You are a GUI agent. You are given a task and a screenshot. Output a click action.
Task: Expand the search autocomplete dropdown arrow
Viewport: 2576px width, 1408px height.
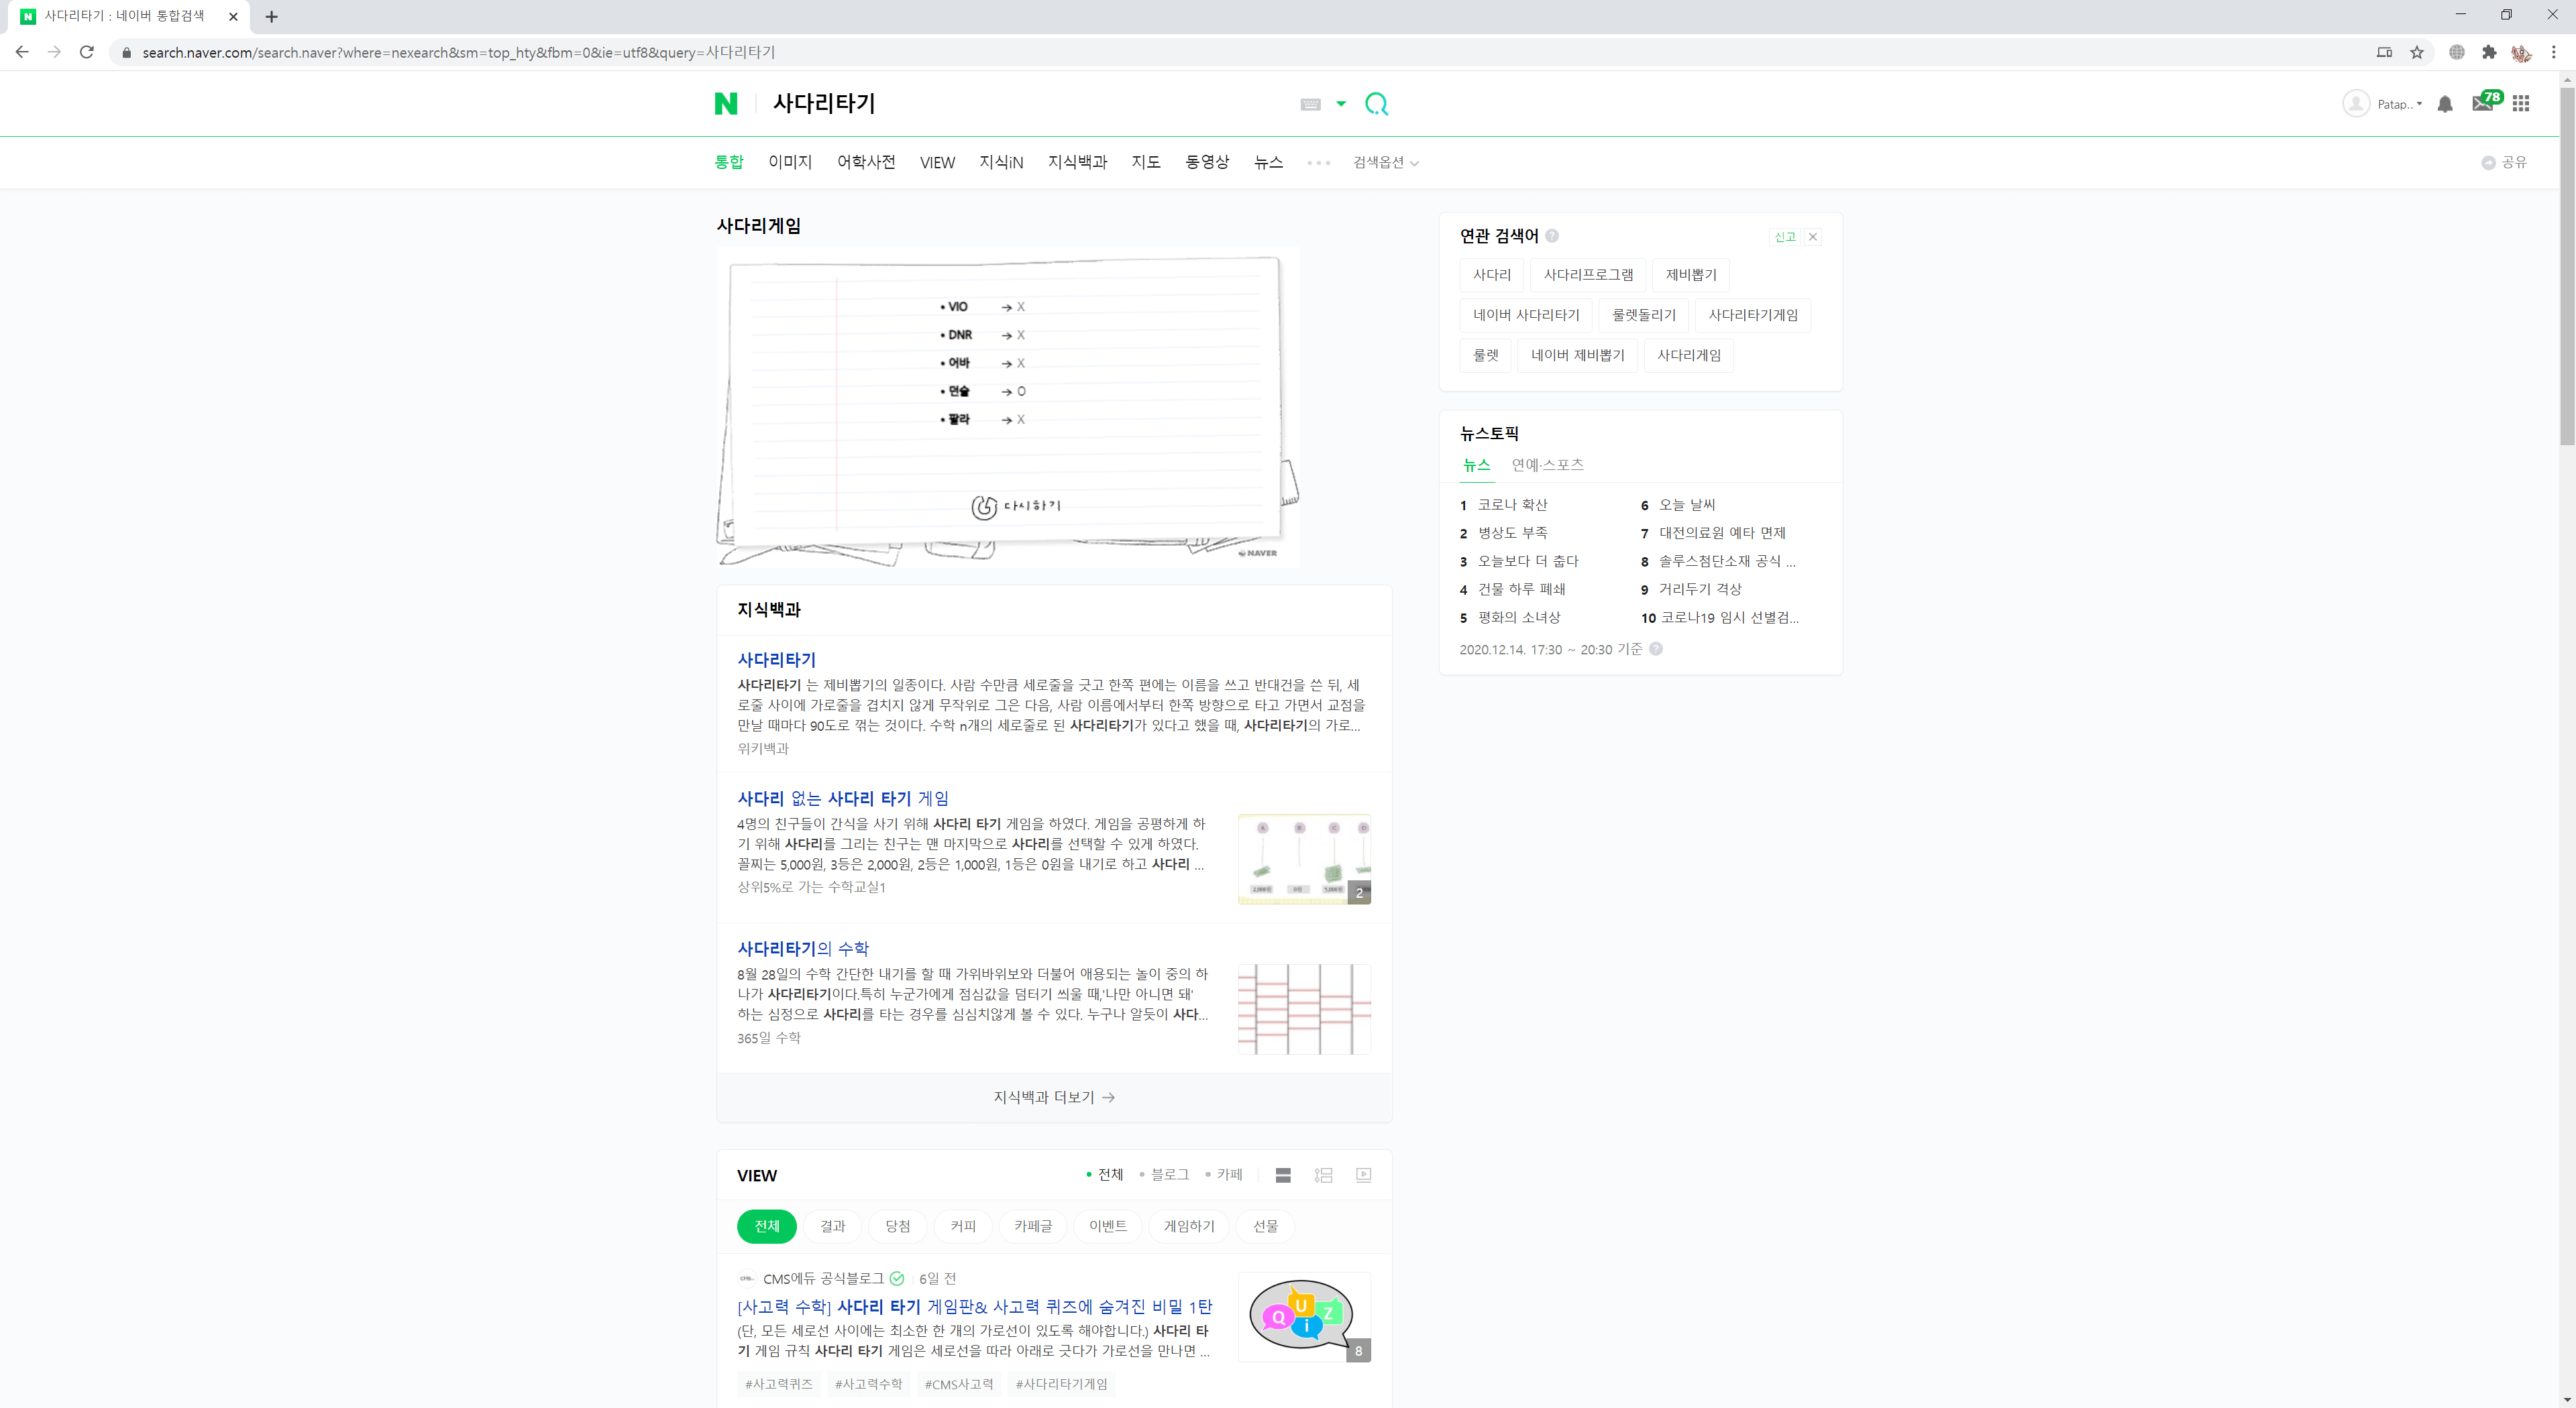1341,104
